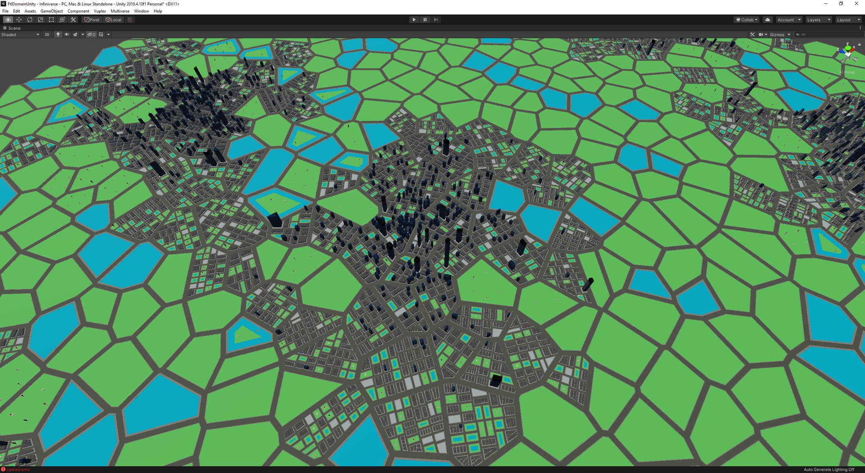Expand grid settings dropdown arrow

tap(109, 35)
